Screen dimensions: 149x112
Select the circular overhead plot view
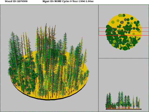click(123, 32)
